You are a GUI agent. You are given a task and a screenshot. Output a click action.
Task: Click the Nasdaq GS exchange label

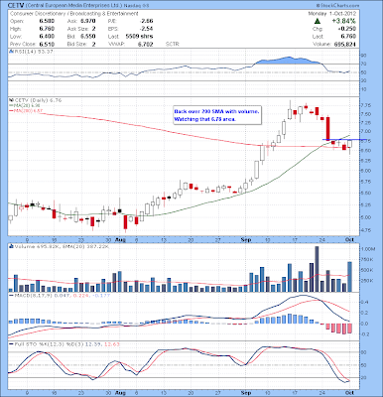coord(136,6)
